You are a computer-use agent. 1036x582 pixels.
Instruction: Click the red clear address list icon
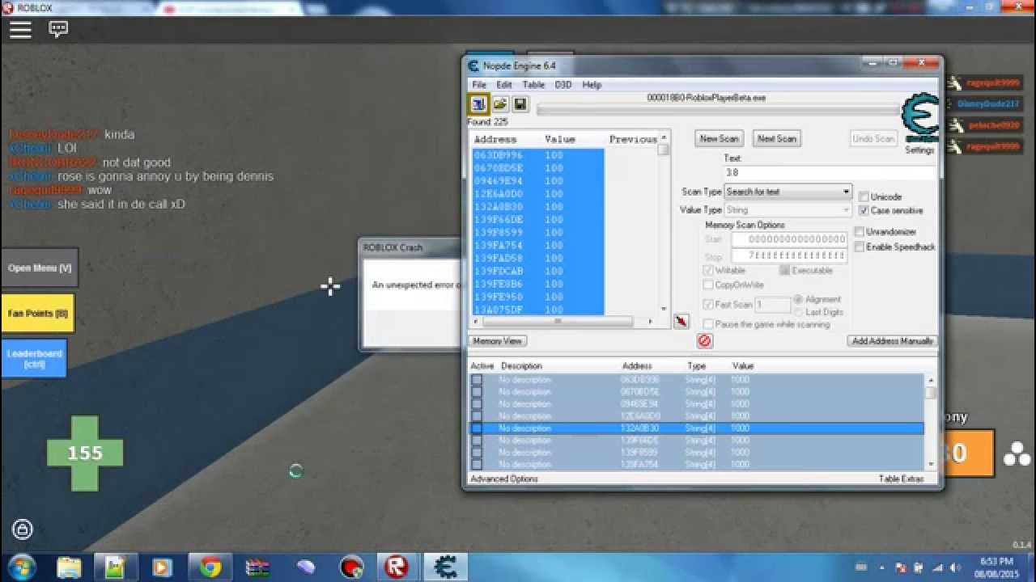tap(704, 341)
